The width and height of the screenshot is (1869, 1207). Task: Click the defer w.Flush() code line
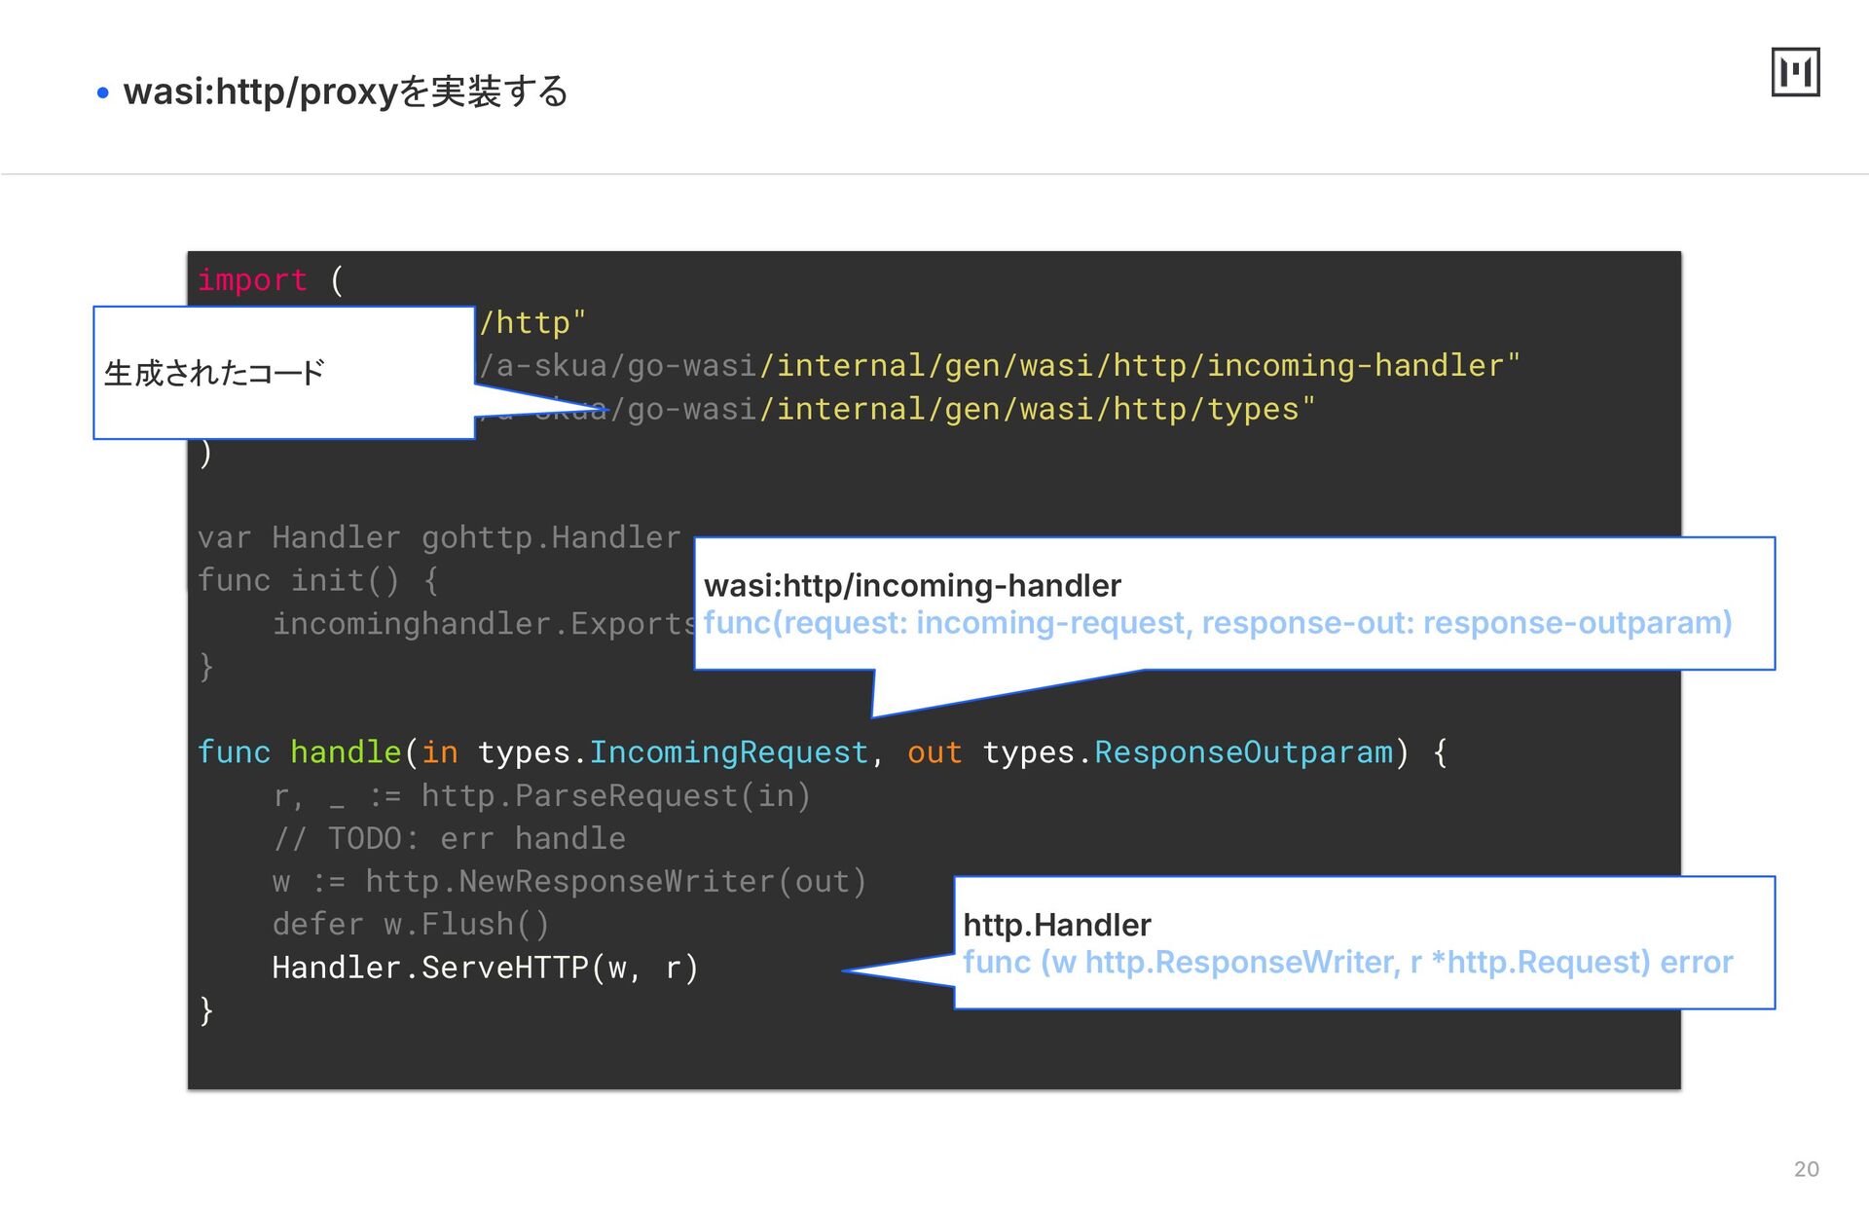click(x=410, y=925)
